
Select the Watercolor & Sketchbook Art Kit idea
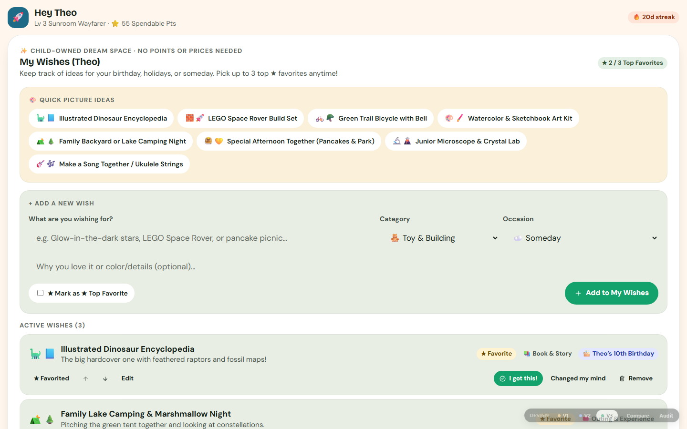tap(508, 118)
